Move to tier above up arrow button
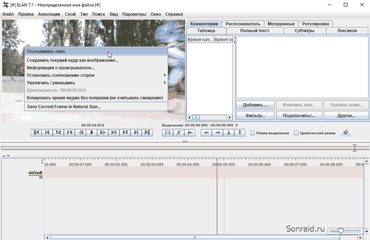The image size is (370, 240). point(240,133)
